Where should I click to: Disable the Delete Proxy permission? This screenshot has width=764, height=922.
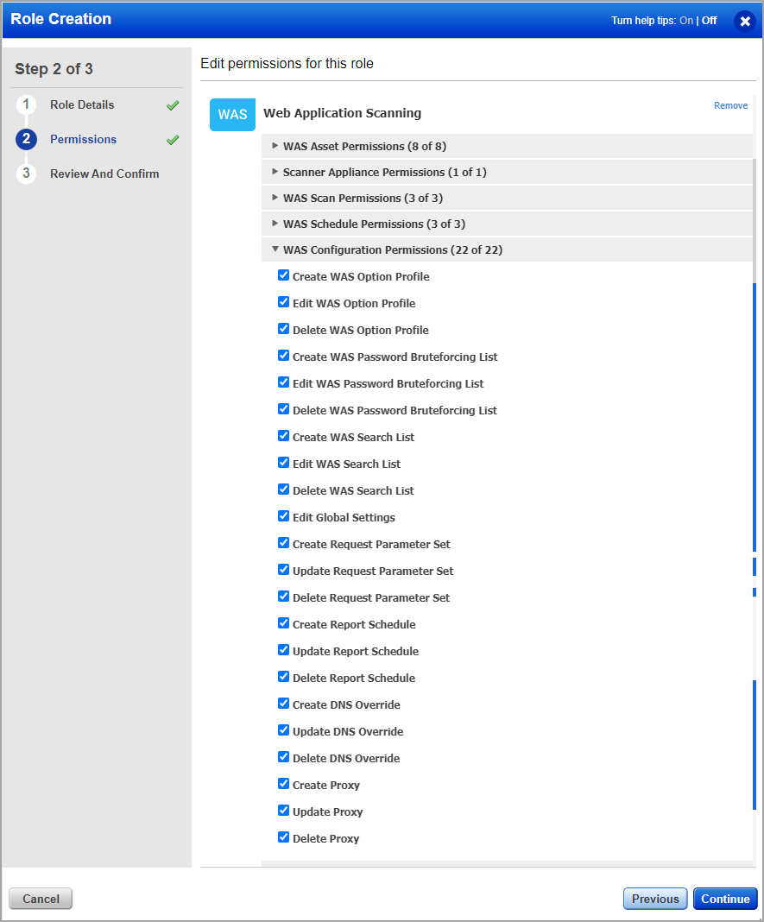284,838
